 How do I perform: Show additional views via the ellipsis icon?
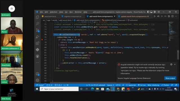click(37, 63)
